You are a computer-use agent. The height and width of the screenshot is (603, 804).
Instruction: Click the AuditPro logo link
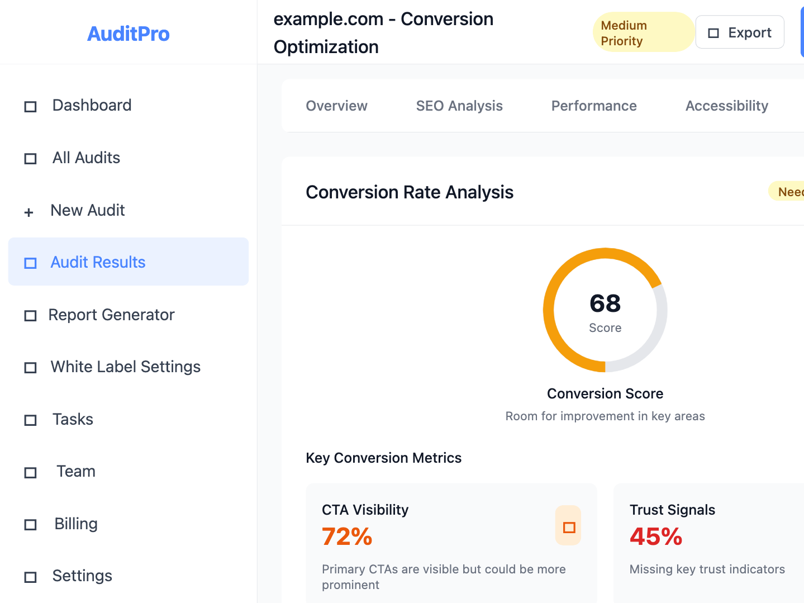point(129,34)
